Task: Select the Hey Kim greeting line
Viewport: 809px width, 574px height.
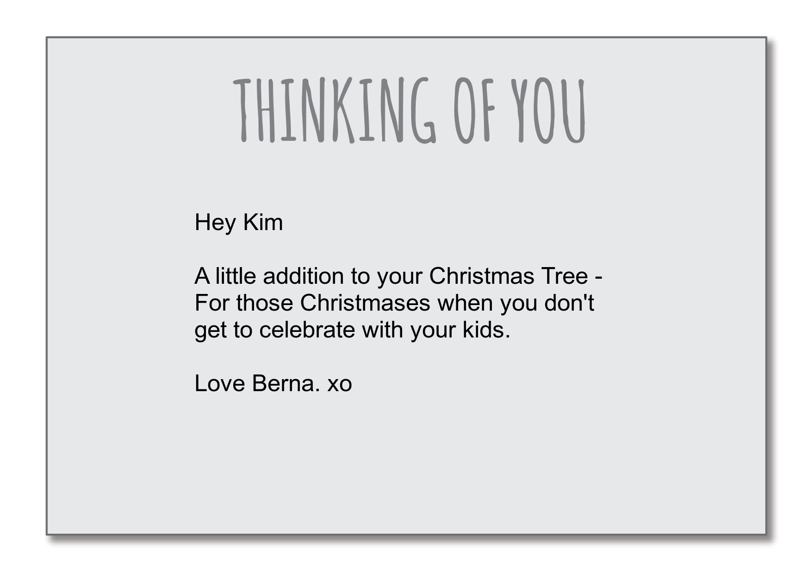Action: click(239, 223)
